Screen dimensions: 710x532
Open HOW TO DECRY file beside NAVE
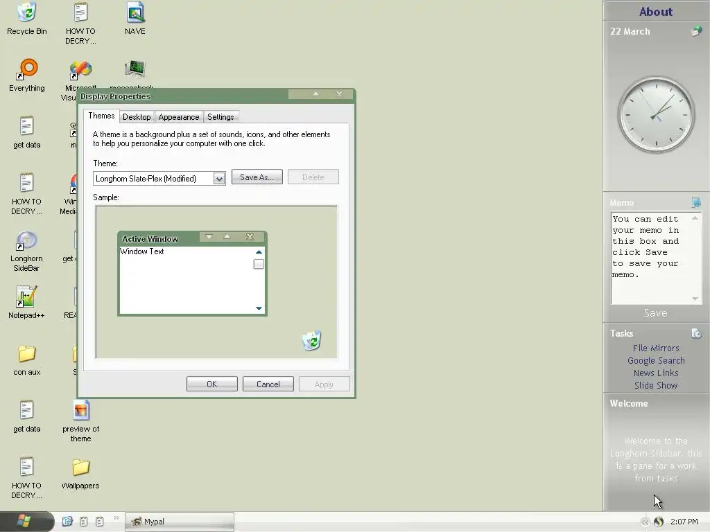[x=80, y=23]
